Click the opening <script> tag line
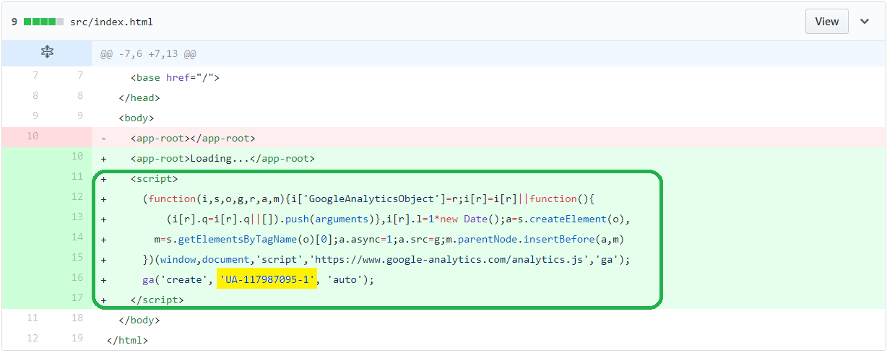887x353 pixels. pyautogui.click(x=154, y=178)
